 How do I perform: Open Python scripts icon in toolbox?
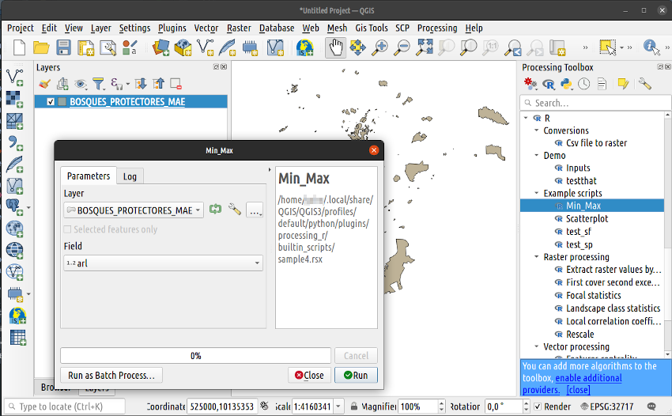(567, 84)
